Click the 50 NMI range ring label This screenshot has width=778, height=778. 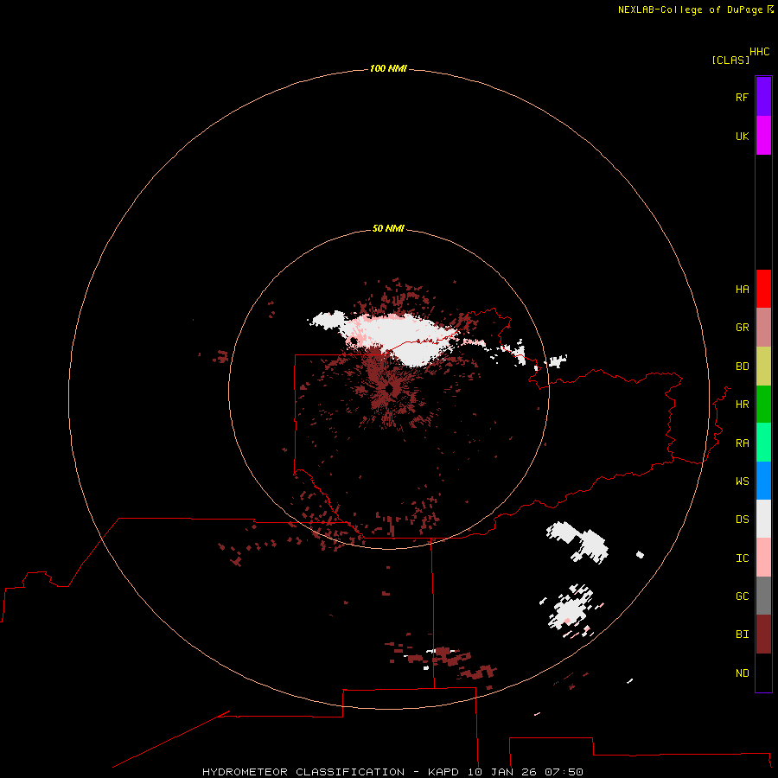coord(388,228)
